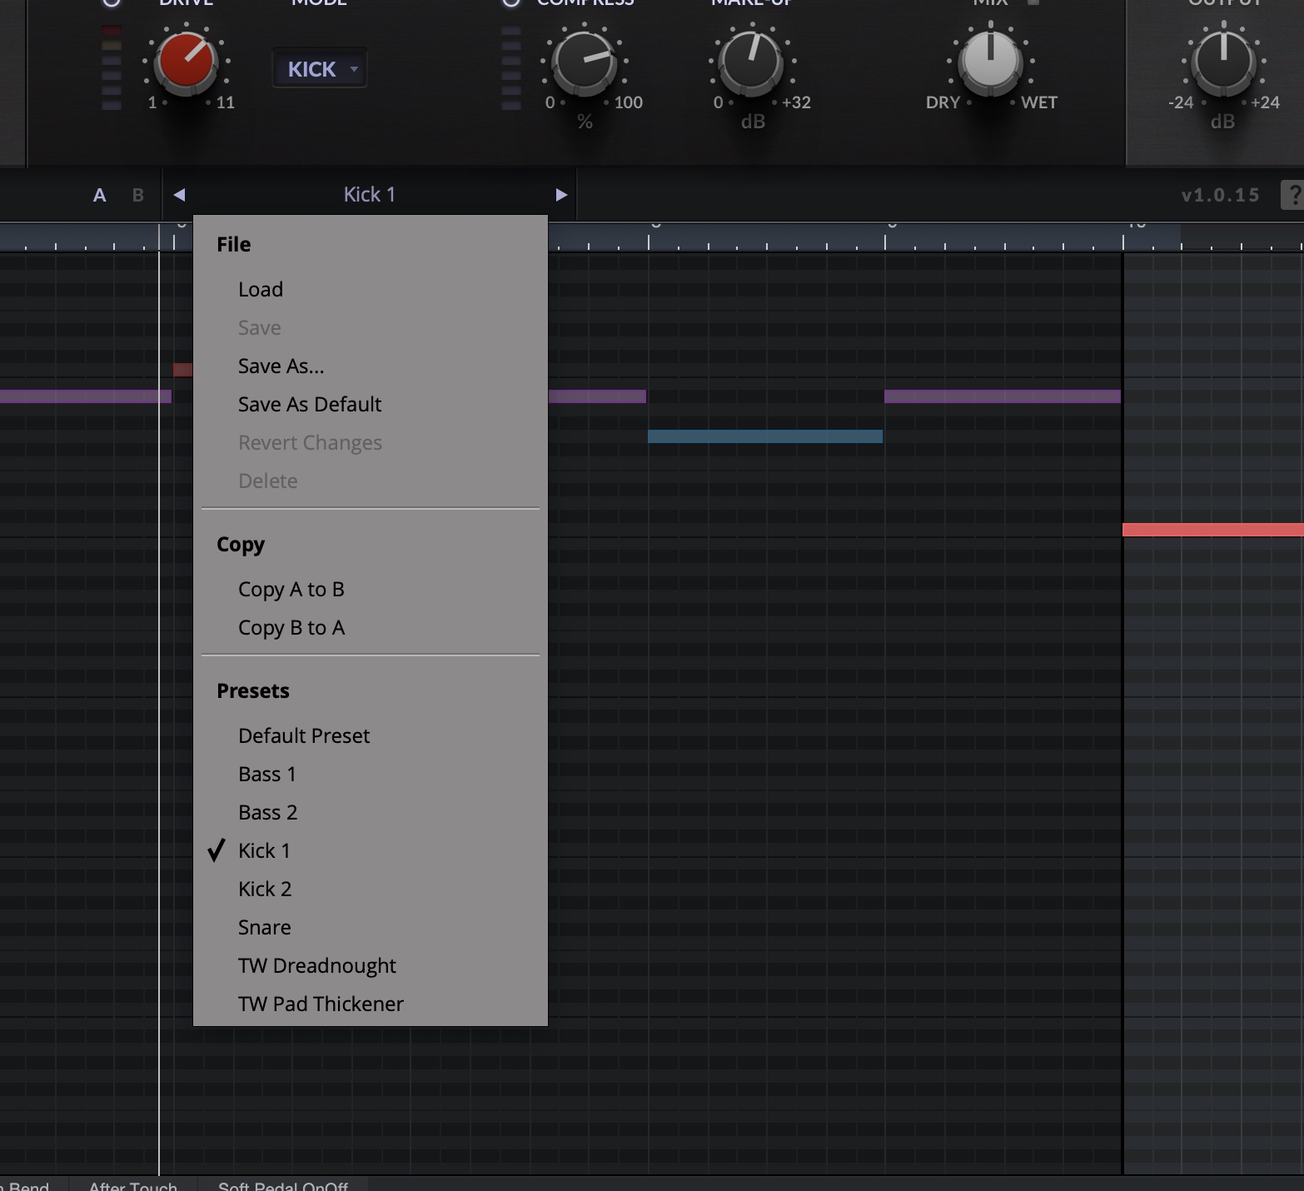Switch to the B state slot
Image resolution: width=1304 pixels, height=1191 pixels.
(138, 195)
